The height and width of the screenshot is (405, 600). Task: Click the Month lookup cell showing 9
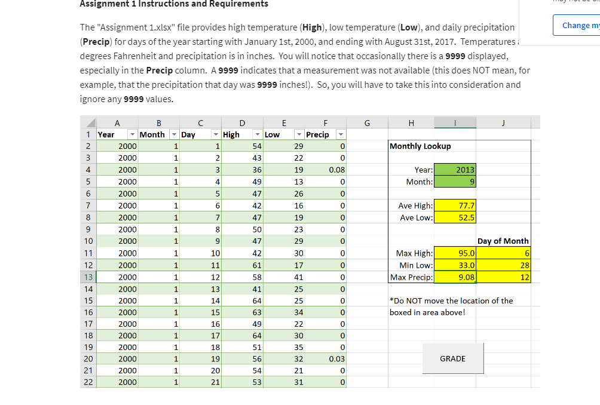pyautogui.click(x=455, y=182)
